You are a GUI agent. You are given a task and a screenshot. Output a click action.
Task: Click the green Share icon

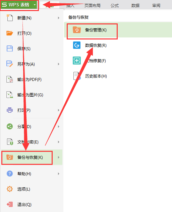[x=10, y=126]
